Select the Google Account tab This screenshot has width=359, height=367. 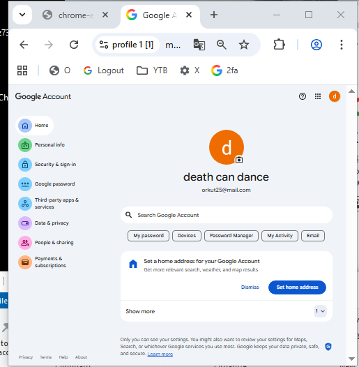point(160,15)
